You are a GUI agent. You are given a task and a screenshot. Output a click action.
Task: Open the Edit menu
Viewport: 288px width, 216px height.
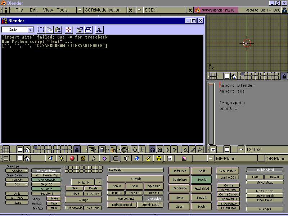pyautogui.click(x=33, y=10)
